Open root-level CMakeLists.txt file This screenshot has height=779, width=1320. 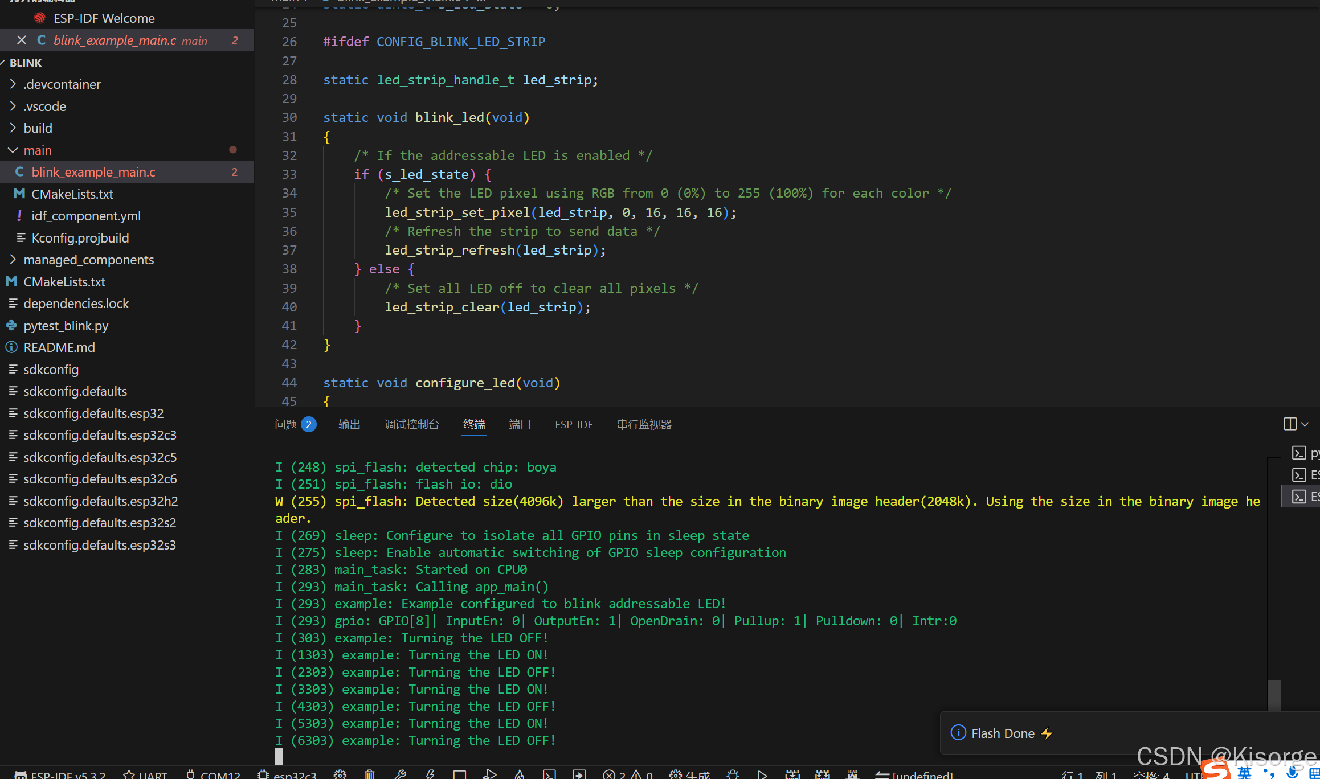(64, 282)
